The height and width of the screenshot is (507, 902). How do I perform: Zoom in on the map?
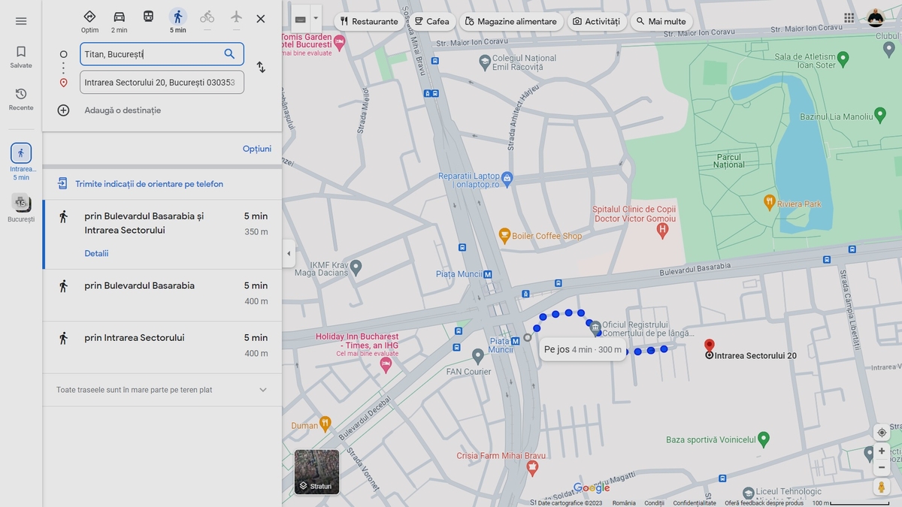point(882,451)
